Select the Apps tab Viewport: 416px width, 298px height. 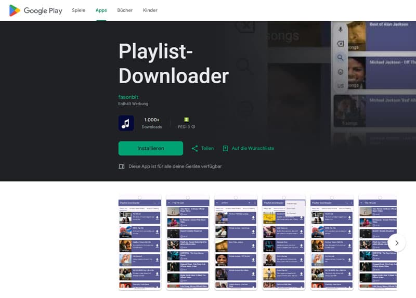[x=101, y=10]
